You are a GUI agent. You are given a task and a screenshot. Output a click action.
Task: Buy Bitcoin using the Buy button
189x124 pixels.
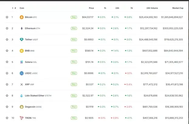click(74, 17)
